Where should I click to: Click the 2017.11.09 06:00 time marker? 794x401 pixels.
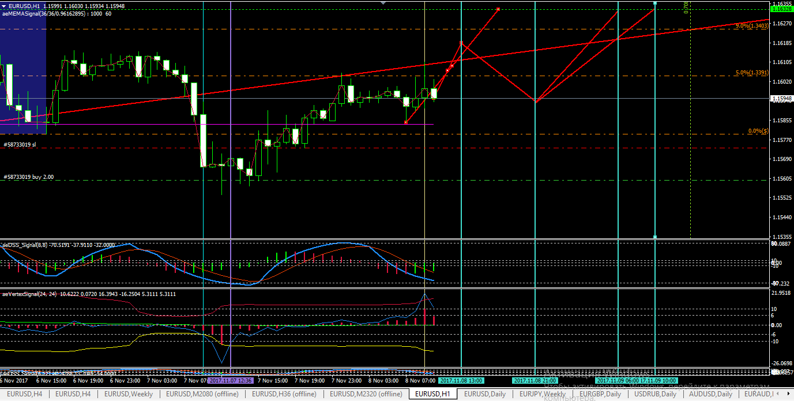(618, 381)
